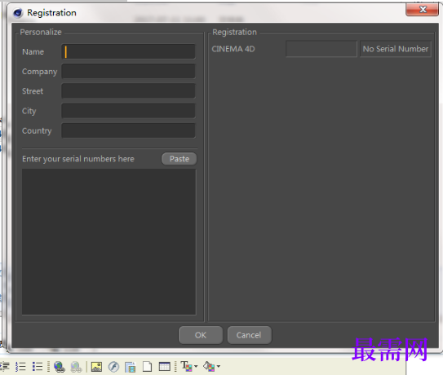The height and width of the screenshot is (375, 443).
Task: Click the Company input field
Action: point(128,71)
